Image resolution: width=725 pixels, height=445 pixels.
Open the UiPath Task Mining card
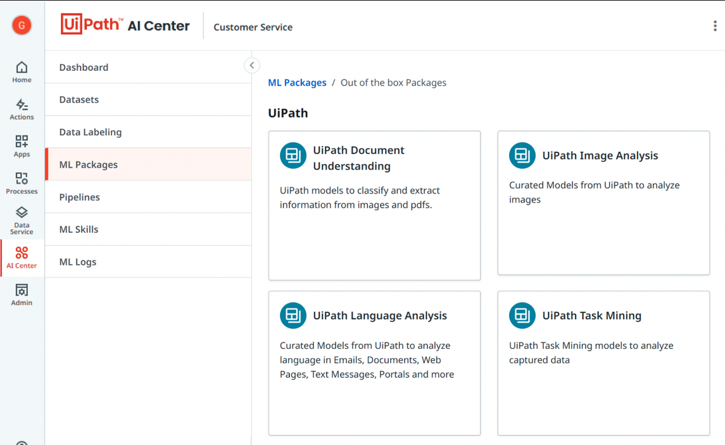coord(603,363)
